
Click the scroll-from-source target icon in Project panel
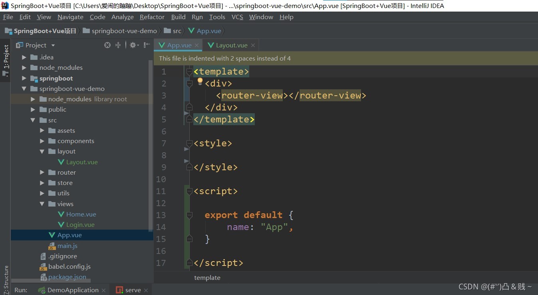107,45
